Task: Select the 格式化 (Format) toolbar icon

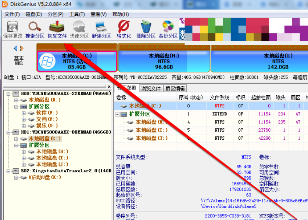Action: [124, 29]
